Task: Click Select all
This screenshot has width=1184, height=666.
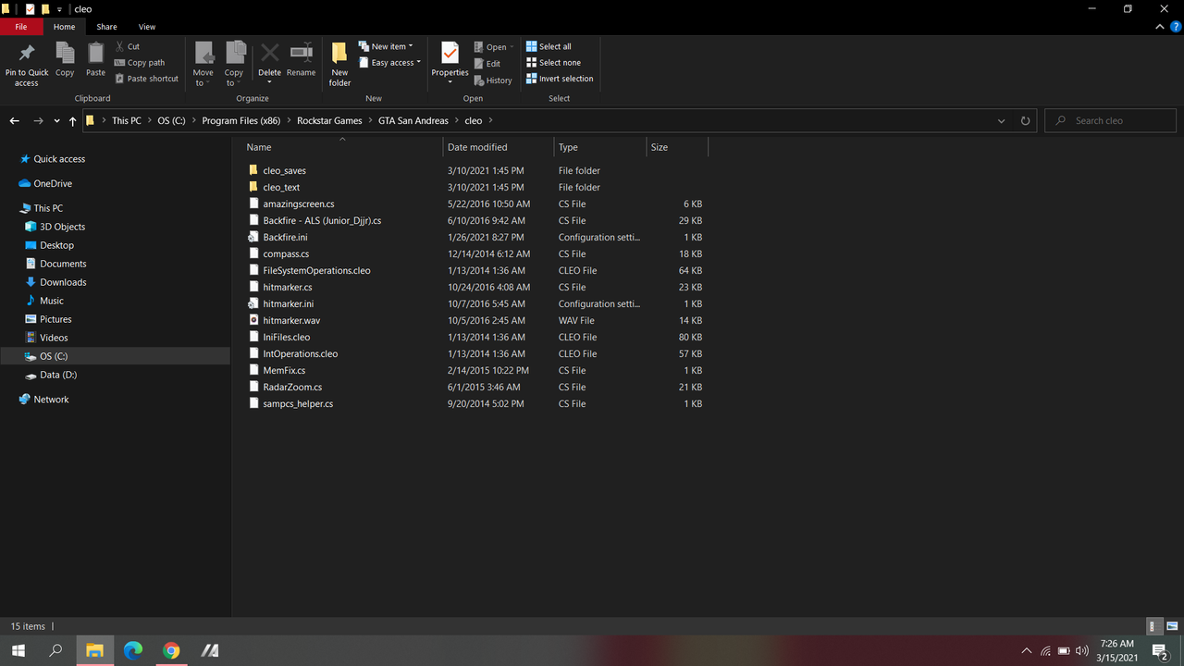Action: [x=549, y=46]
